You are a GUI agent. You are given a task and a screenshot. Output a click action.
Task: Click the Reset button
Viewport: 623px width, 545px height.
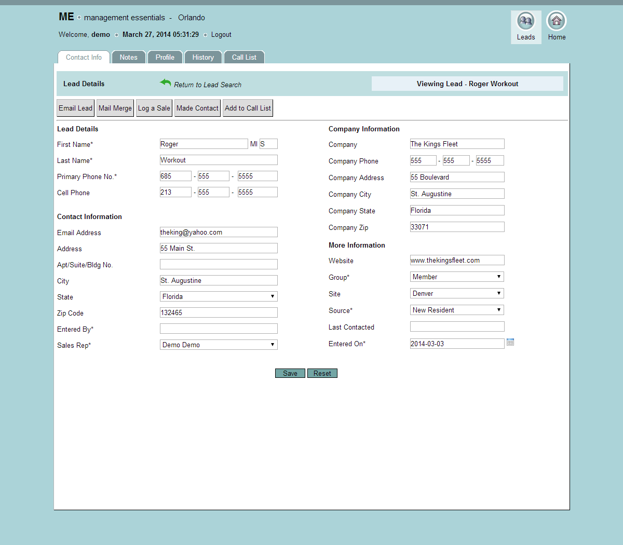[x=322, y=373]
